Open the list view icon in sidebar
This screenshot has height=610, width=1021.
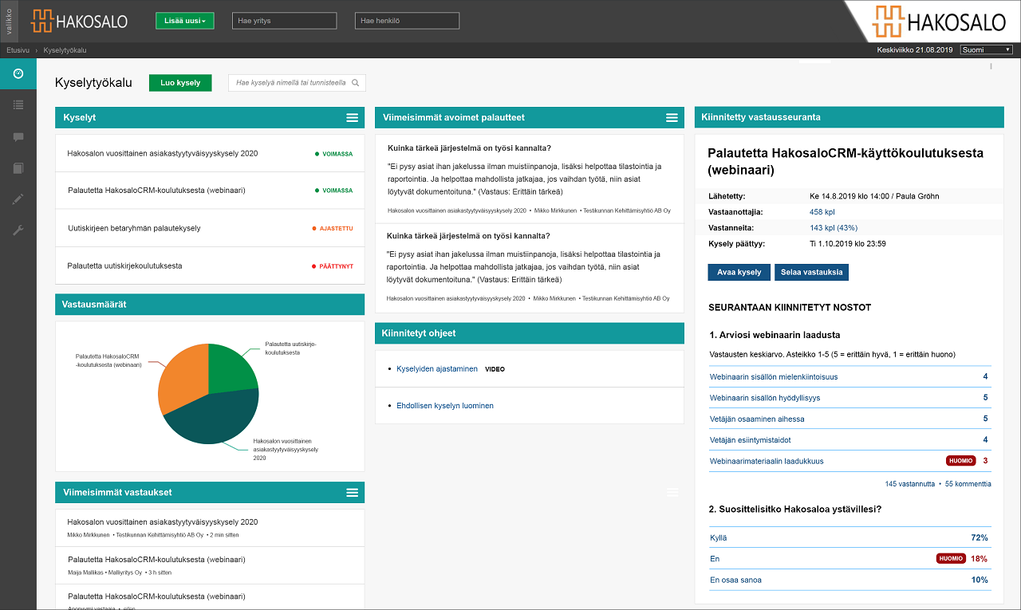click(18, 104)
